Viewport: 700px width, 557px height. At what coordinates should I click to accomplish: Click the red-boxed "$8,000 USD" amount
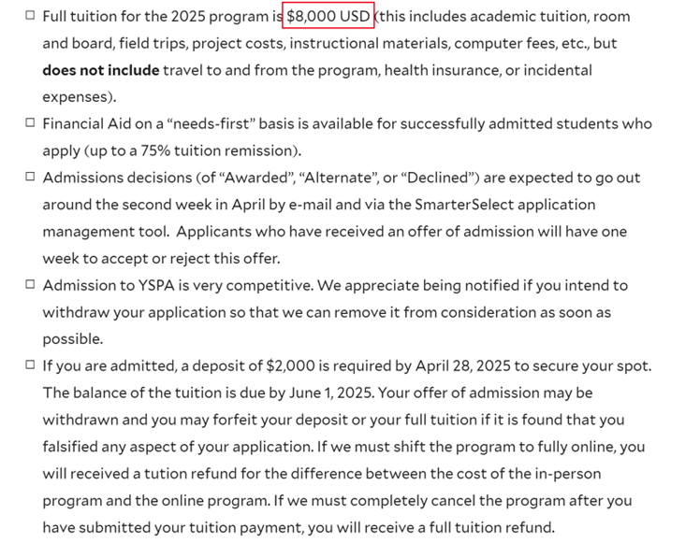pos(329,16)
